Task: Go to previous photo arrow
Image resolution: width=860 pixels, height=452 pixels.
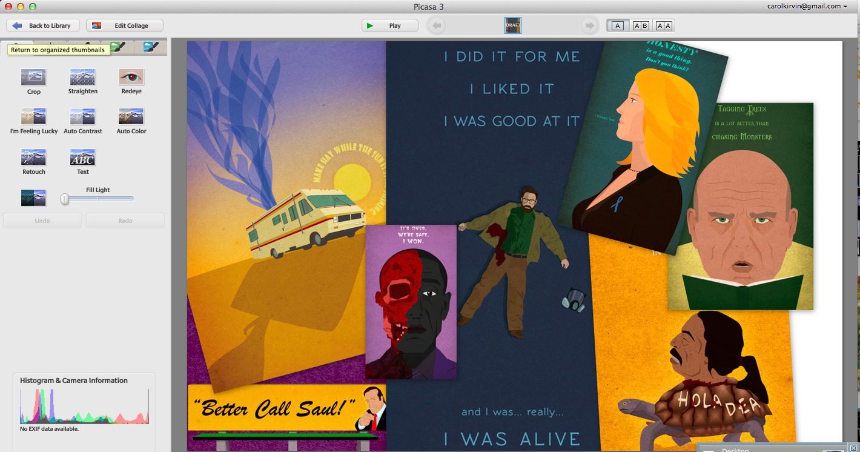Action: point(436,25)
